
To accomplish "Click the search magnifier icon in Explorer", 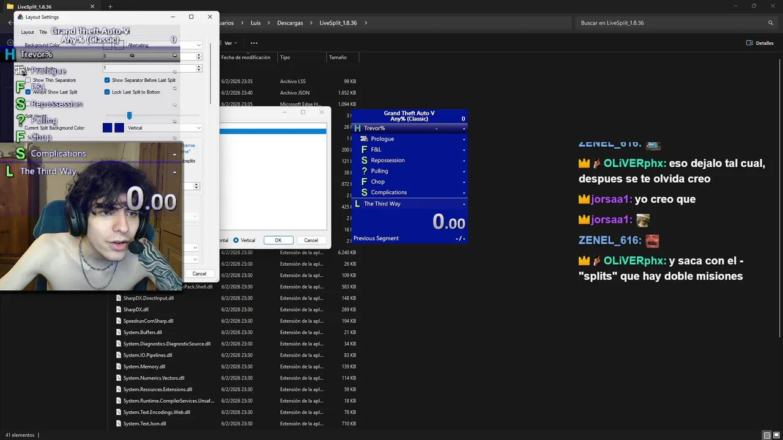I will [771, 23].
